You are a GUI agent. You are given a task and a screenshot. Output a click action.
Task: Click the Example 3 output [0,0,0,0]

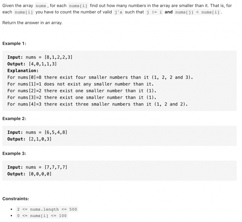click(40, 174)
